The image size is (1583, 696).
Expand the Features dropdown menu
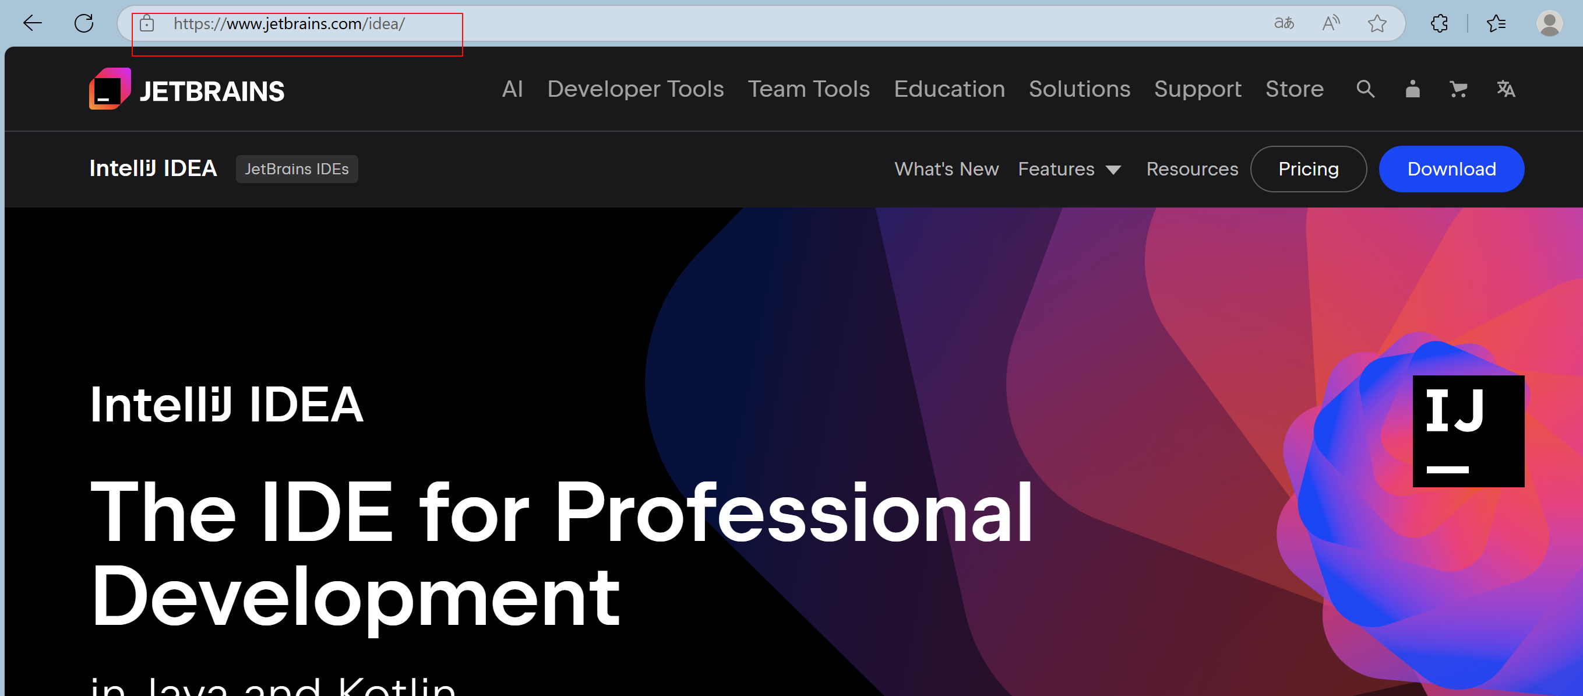[x=1069, y=169]
